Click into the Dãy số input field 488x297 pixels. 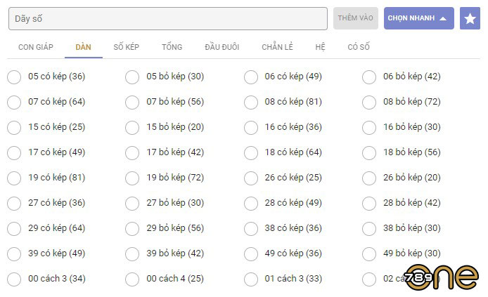[x=168, y=19]
